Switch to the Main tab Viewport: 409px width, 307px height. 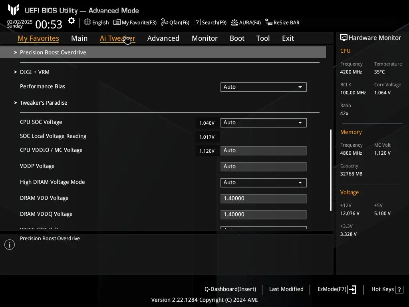pos(79,38)
